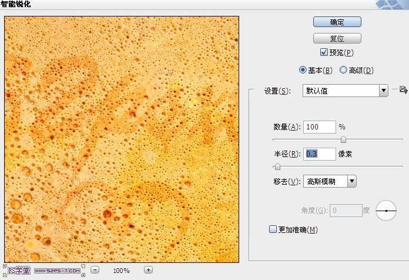Toggle the 预览 preview checkbox
The image size is (409, 280).
[x=324, y=52]
